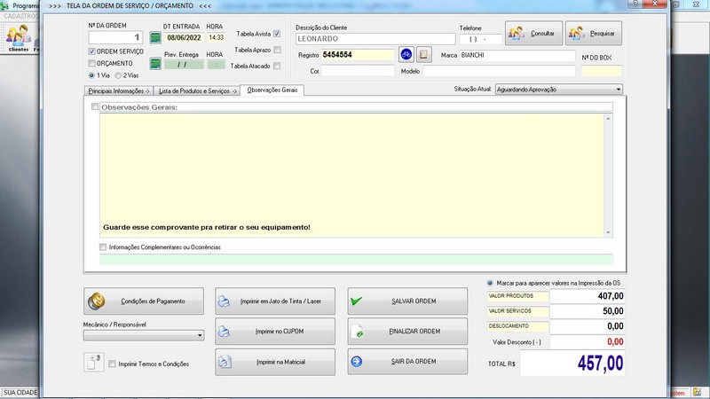Viewport: 710px width, 399px height.
Task: Click the SALVAR ORDEM button
Action: pyautogui.click(x=407, y=301)
